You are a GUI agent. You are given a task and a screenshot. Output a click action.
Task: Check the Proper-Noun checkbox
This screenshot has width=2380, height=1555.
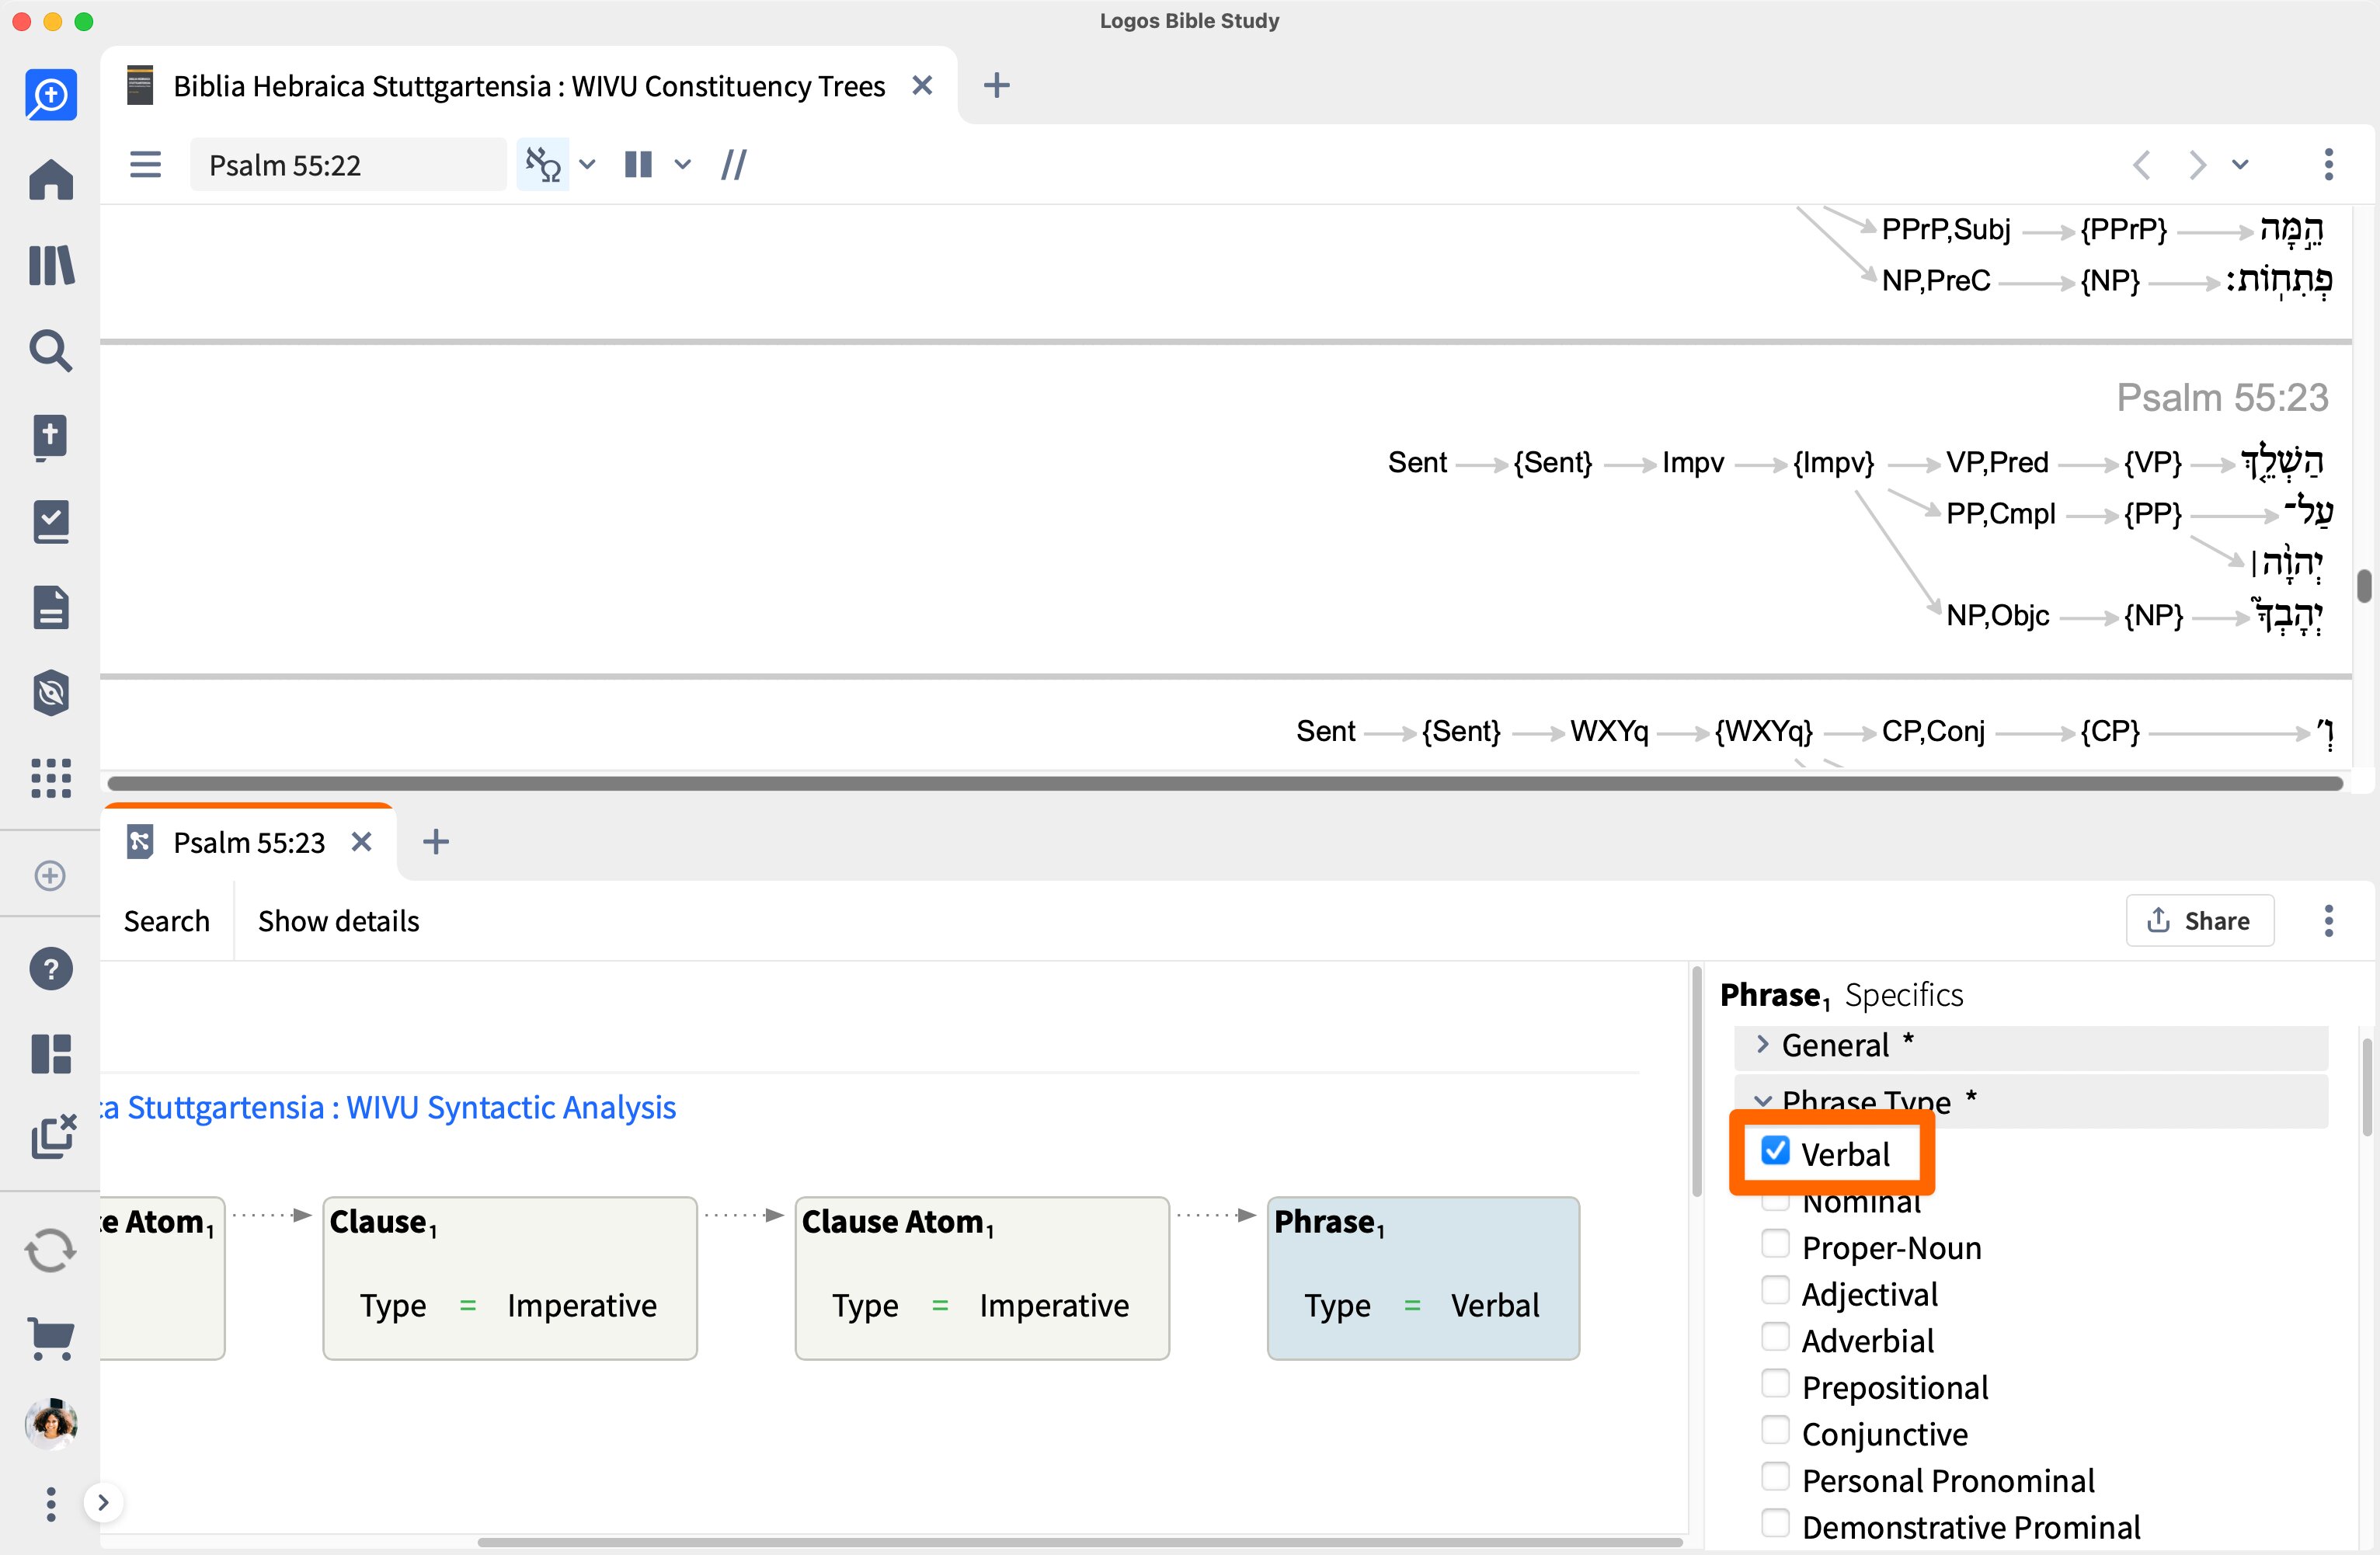1776,1245
